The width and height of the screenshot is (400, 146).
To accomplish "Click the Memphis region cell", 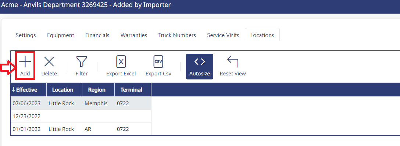I will (x=99, y=103).
